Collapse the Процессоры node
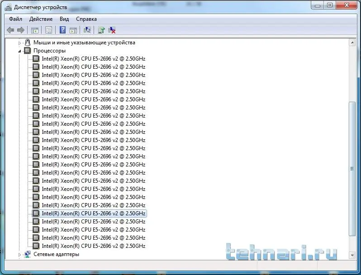The height and width of the screenshot is (275, 361). (x=19, y=51)
